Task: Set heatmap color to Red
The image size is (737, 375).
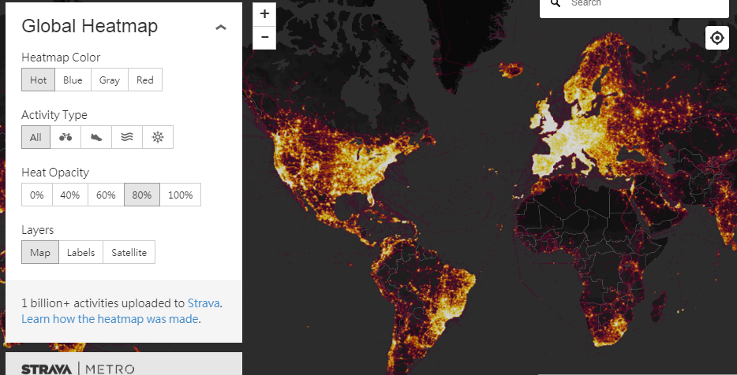Action: coord(145,80)
